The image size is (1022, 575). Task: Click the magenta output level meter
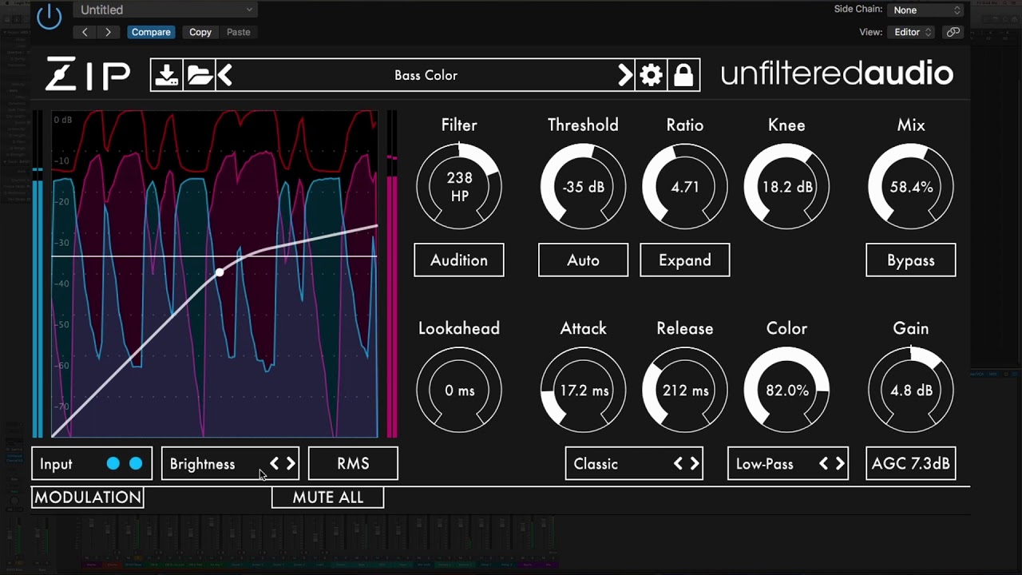[391, 274]
